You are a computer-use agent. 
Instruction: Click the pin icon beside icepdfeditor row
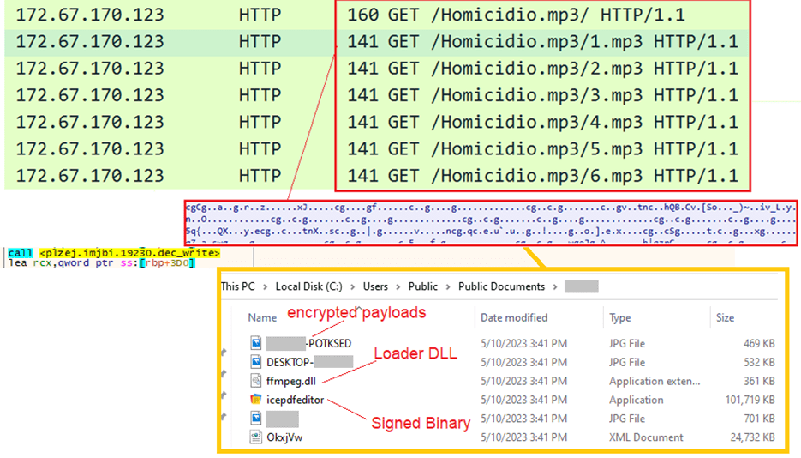[x=224, y=394]
